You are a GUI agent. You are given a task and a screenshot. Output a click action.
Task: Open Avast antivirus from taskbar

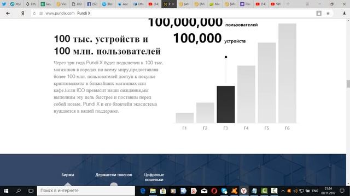(x=234, y=191)
